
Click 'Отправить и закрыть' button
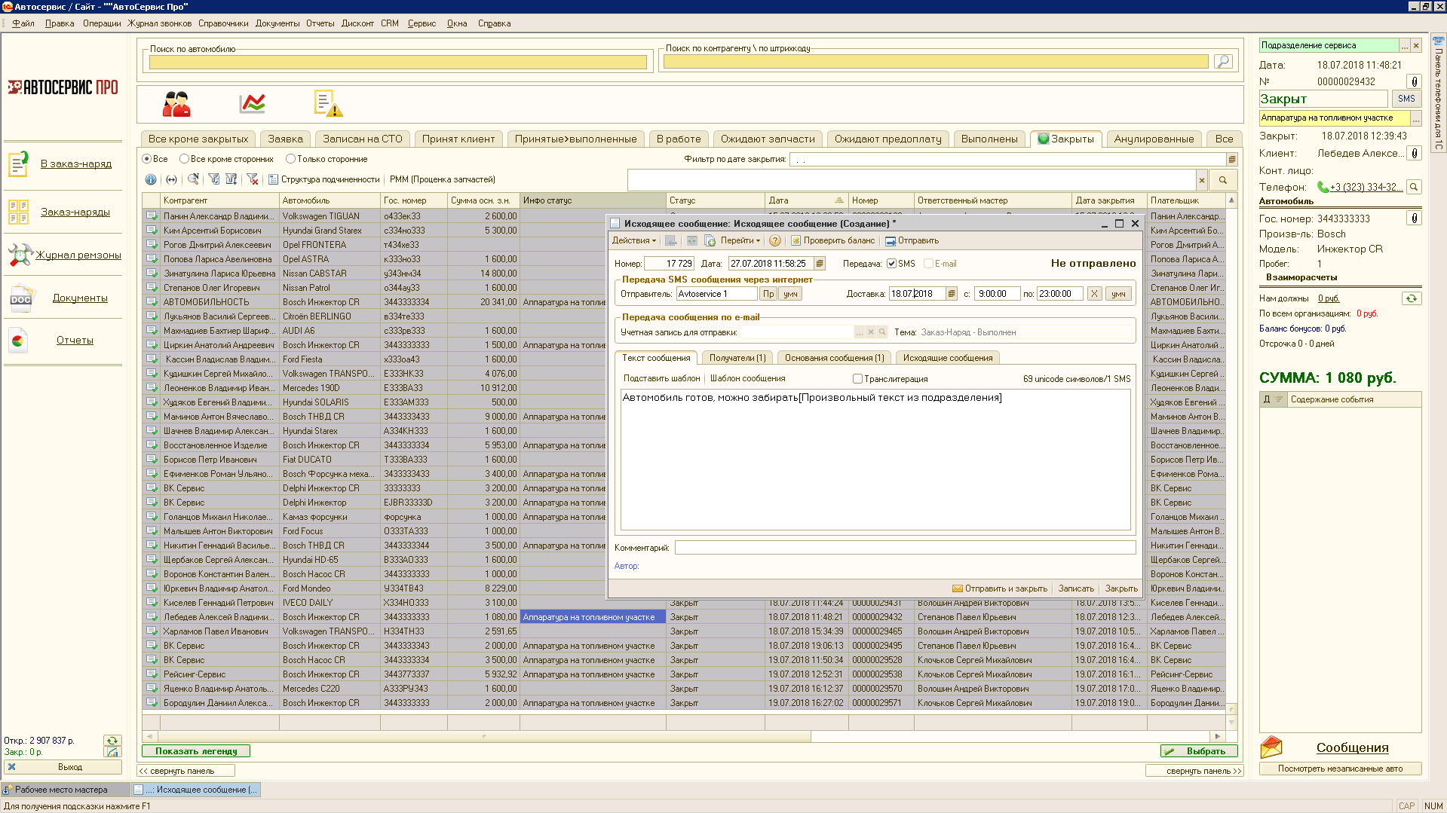coord(999,588)
